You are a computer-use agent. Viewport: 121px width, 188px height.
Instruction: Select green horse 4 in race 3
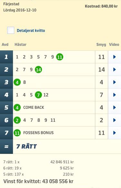17,82
